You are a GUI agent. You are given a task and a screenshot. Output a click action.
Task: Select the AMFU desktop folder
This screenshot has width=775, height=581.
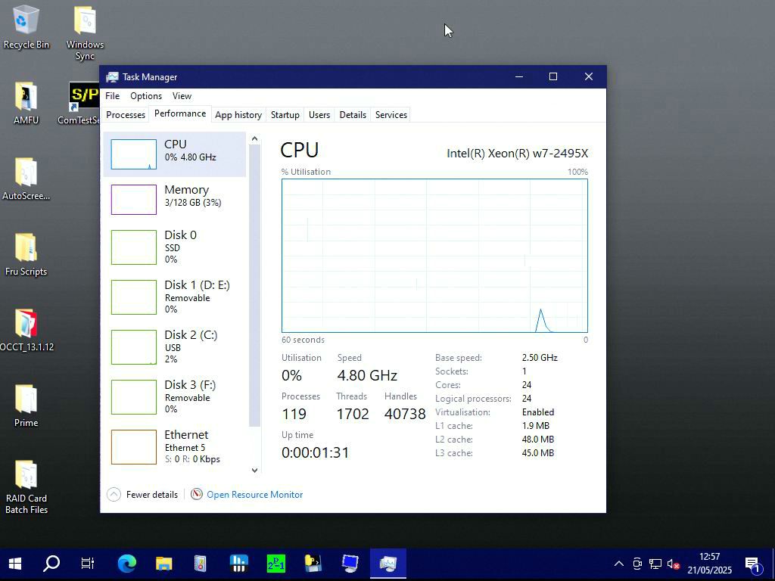tap(26, 103)
